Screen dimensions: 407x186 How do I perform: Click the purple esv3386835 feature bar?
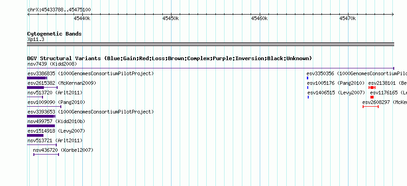(x=37, y=78)
